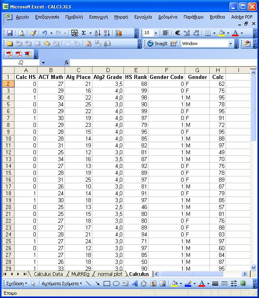
Task: Click the reviewing toolbar folder icon
Action: click(10, 43)
